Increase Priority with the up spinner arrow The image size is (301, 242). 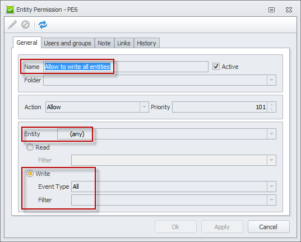pos(271,105)
